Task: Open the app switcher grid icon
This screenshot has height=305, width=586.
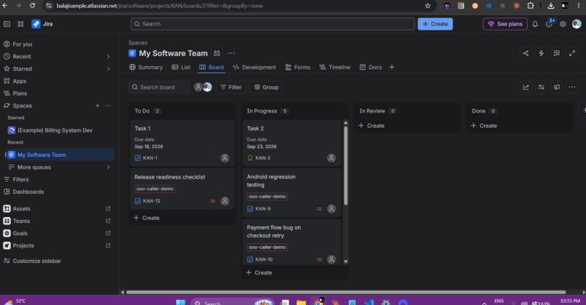Action: (20, 24)
